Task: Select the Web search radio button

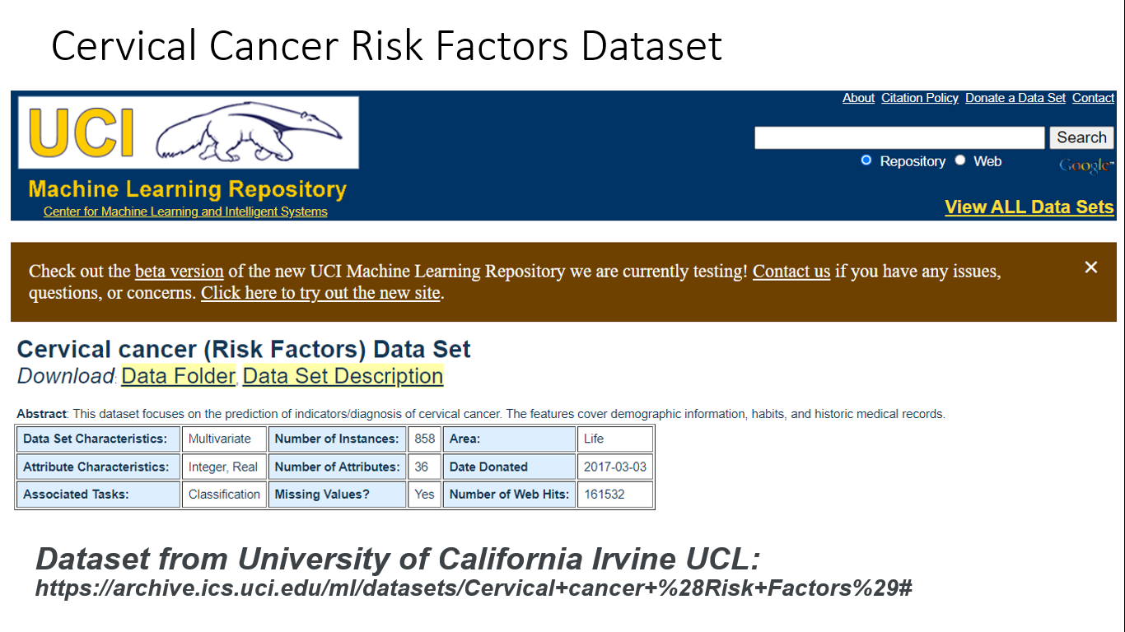Action: click(x=959, y=161)
